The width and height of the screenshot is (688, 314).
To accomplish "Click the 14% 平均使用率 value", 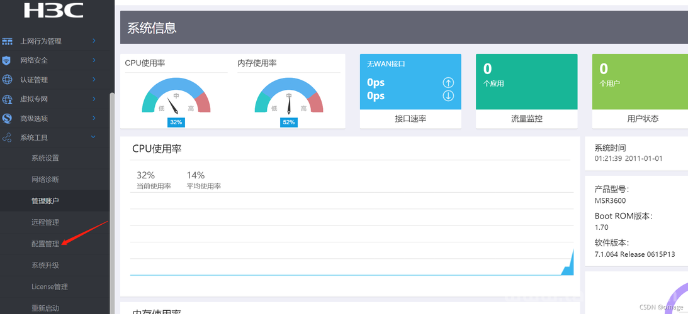I will [195, 175].
